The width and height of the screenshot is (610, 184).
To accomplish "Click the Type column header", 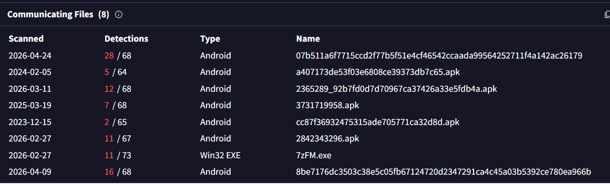I will pyautogui.click(x=210, y=39).
